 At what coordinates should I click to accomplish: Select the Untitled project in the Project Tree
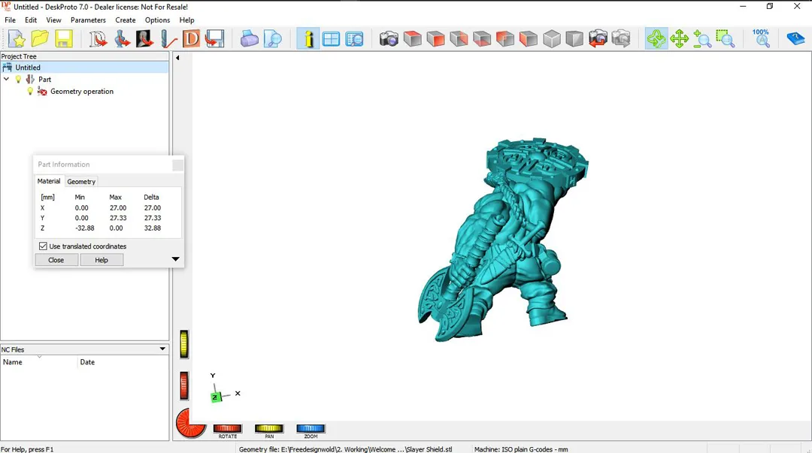coord(28,68)
